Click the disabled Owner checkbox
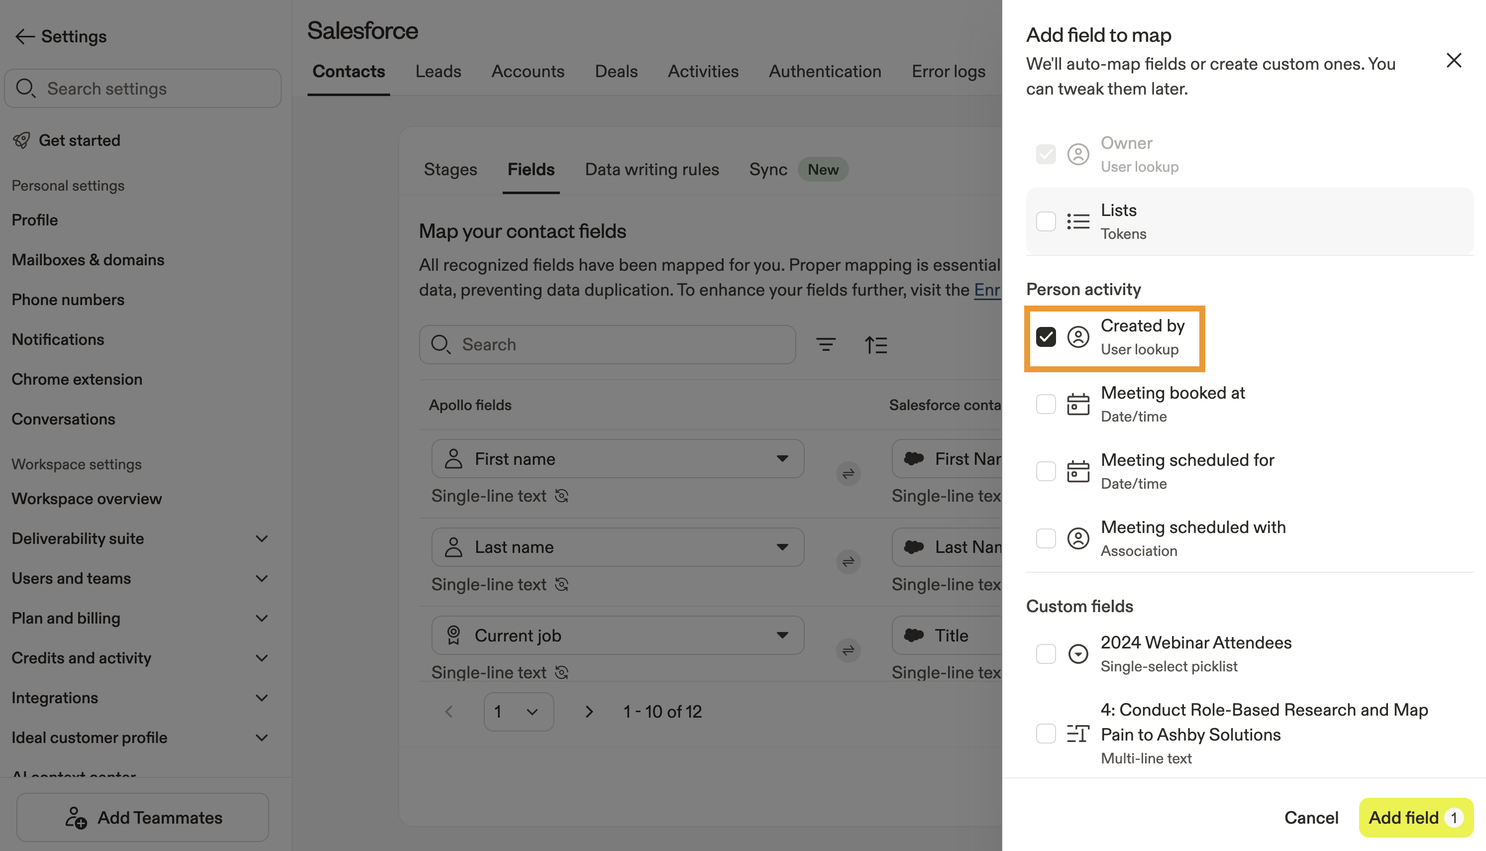This screenshot has width=1486, height=851. 1046,154
